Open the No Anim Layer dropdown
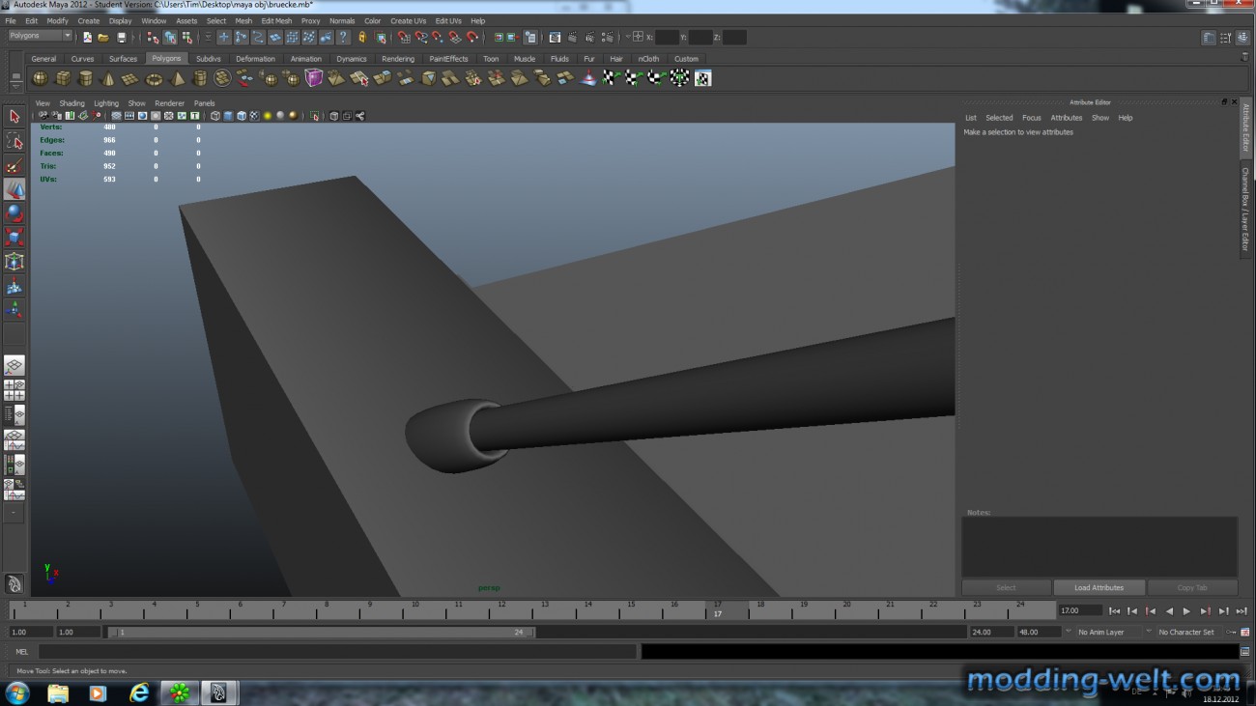 1107,632
